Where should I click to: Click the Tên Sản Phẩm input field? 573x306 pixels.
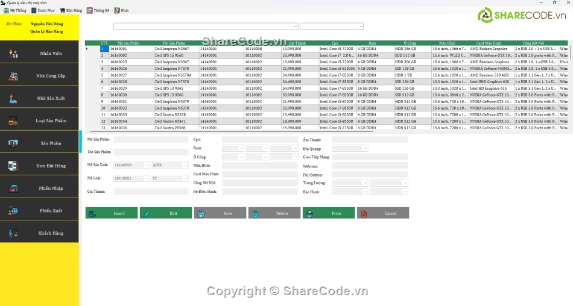click(x=151, y=152)
